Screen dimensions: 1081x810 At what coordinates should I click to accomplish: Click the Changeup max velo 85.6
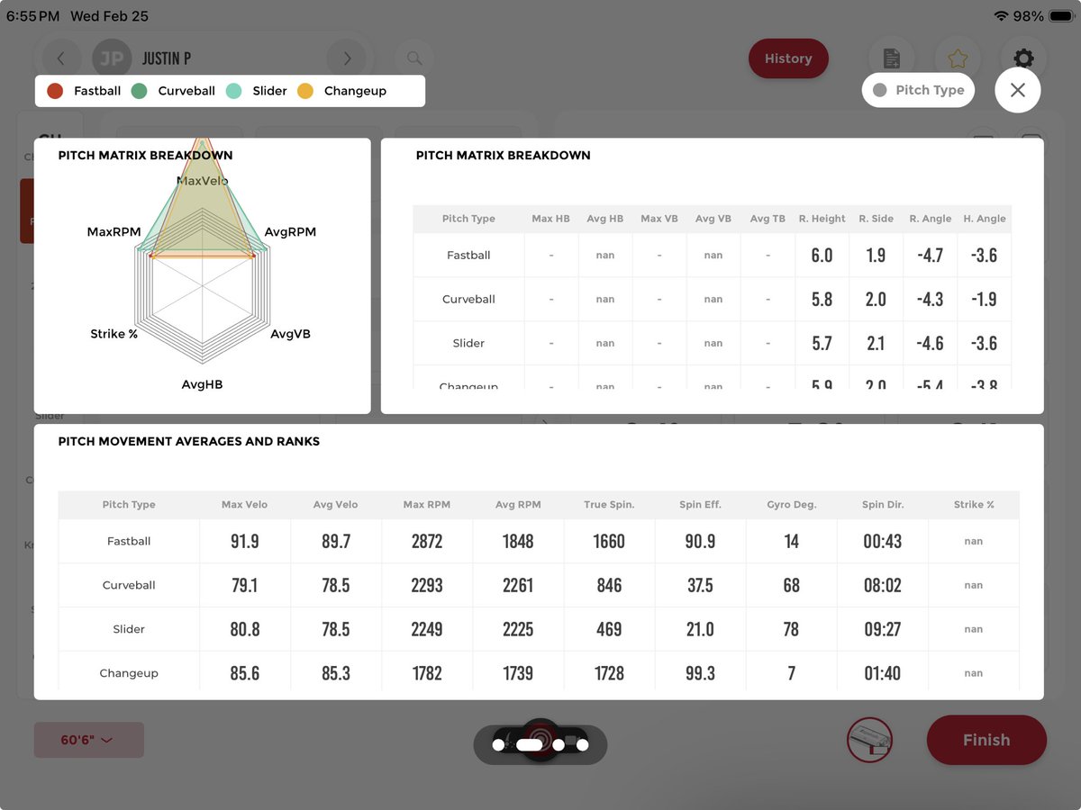[x=244, y=674]
